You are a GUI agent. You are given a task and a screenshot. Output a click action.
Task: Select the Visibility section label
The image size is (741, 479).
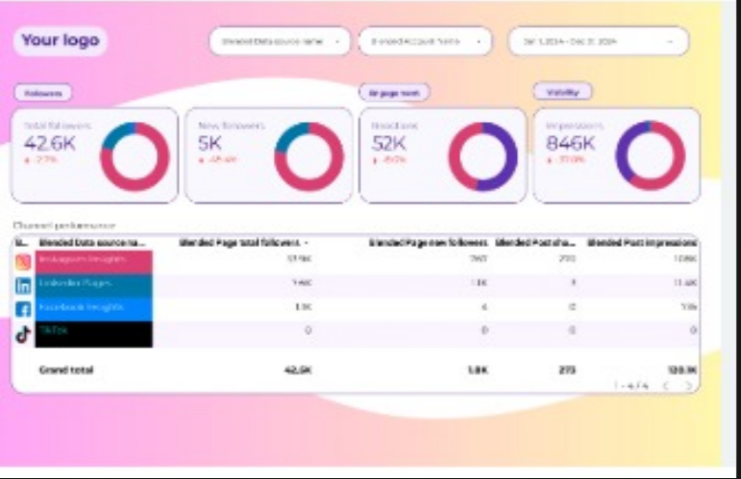562,92
